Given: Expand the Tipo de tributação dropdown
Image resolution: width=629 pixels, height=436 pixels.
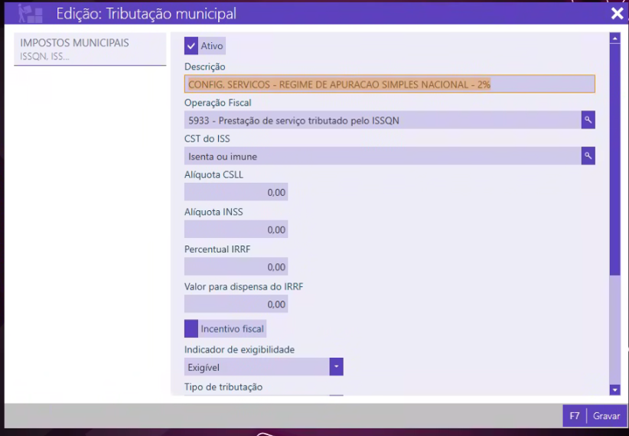Looking at the screenshot, I should pyautogui.click(x=336, y=397).
